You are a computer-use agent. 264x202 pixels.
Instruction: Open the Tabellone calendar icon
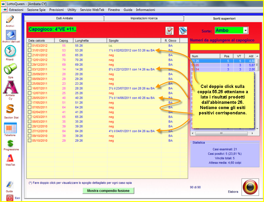[10, 128]
